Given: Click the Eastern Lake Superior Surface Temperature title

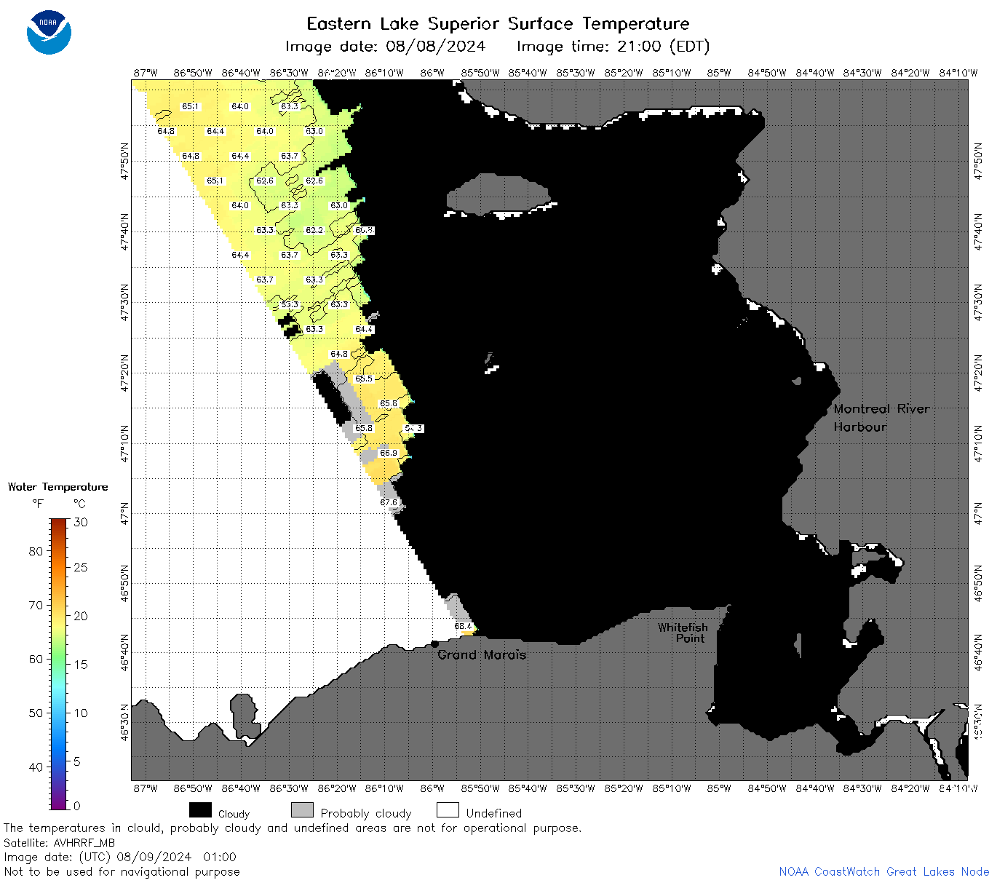Looking at the screenshot, I should click(498, 24).
